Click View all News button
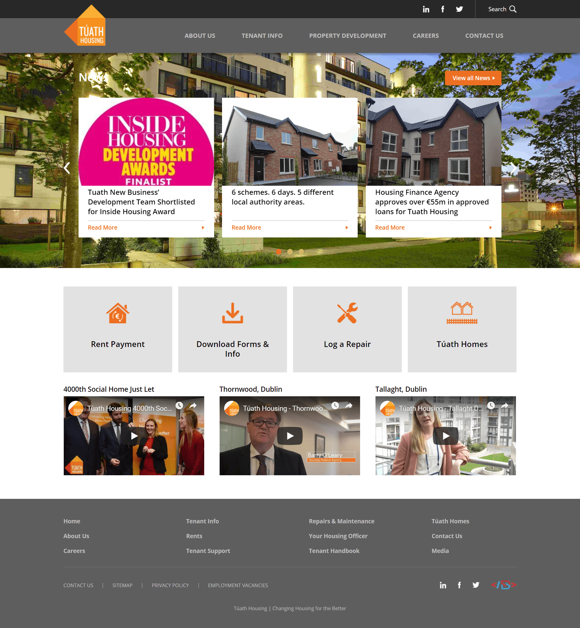Viewport: 580px width, 628px height. 473,78
